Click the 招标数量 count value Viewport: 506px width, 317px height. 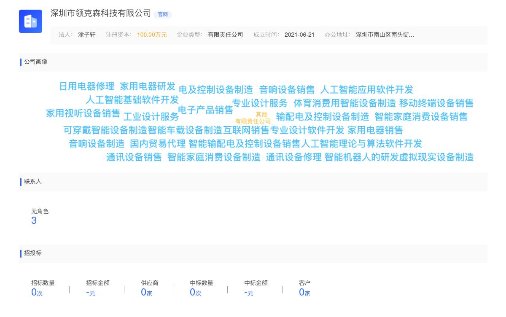click(34, 292)
